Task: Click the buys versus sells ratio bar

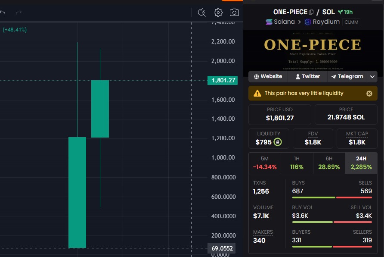Action: (x=332, y=197)
